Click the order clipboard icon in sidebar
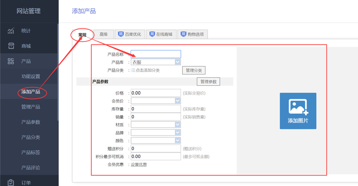Screen dimensions: 358x186 click(11, 182)
